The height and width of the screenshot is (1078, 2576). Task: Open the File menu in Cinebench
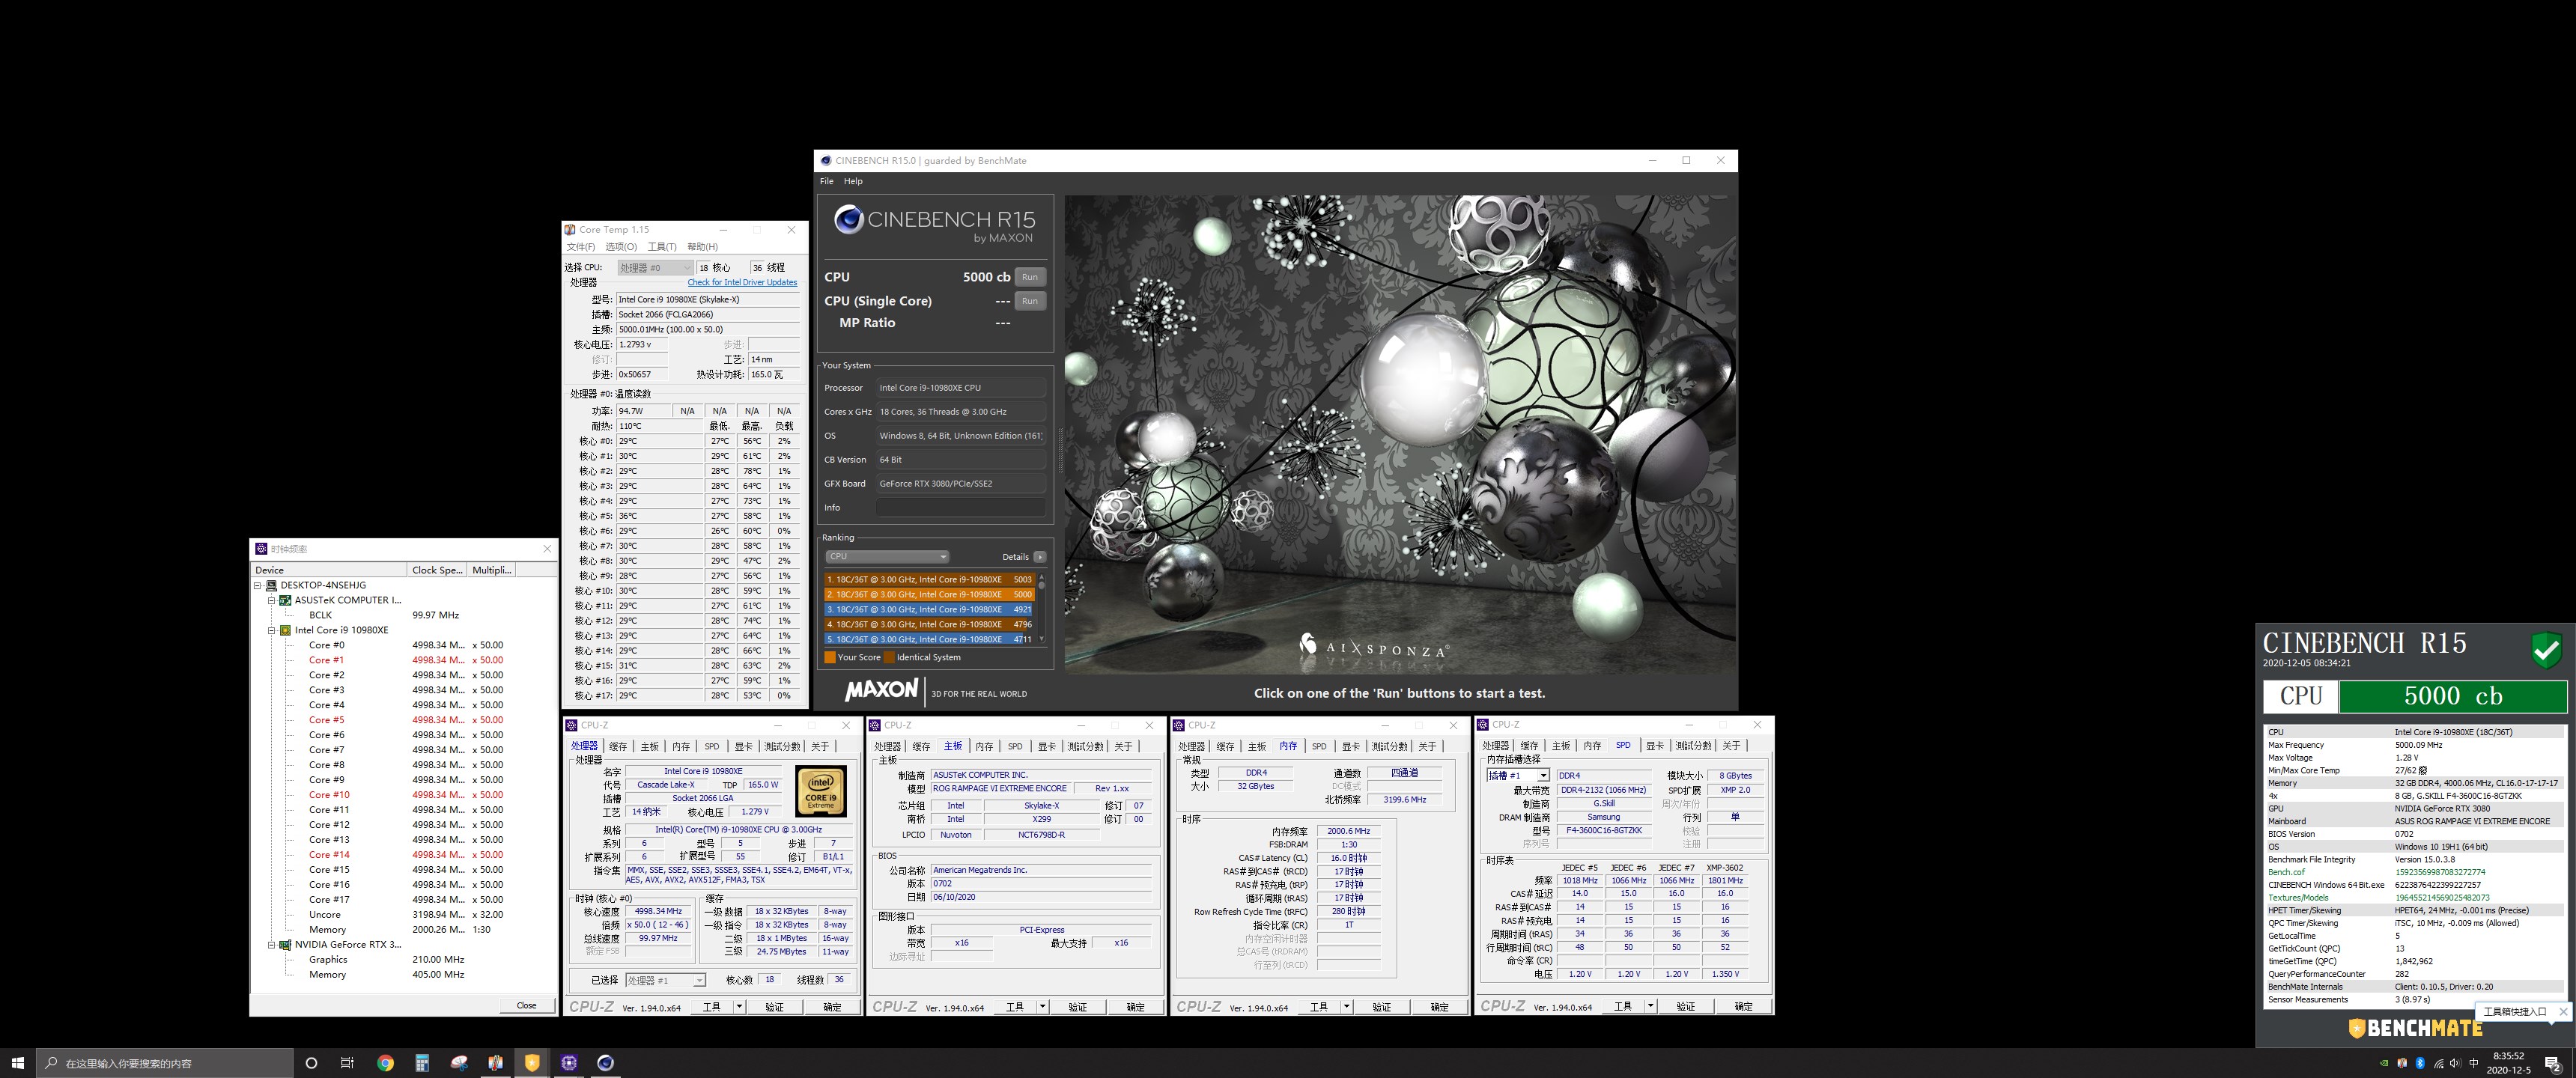pos(826,181)
